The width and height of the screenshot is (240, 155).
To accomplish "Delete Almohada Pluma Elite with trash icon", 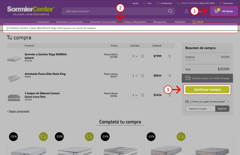I will [170, 76].
